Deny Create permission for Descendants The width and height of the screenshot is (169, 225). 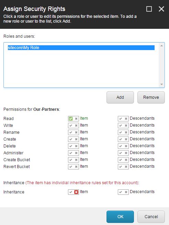click(x=126, y=139)
